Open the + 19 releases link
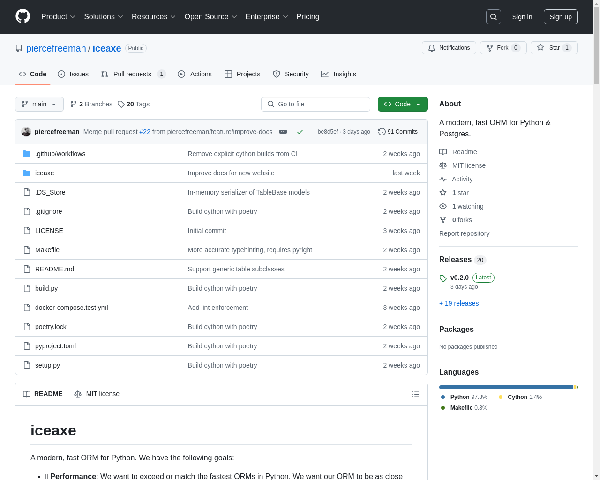 [x=459, y=303]
